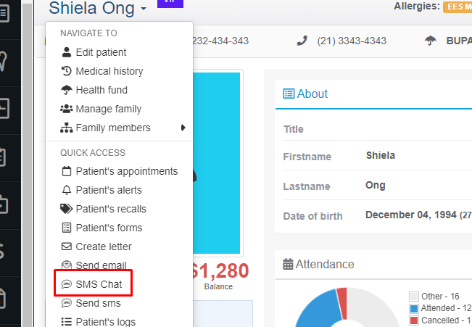Expand Family members submenu arrow
This screenshot has height=327, width=472.
pos(183,128)
